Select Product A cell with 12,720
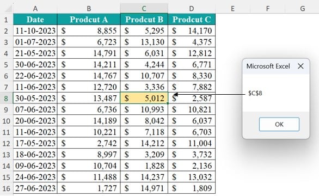 point(89,87)
